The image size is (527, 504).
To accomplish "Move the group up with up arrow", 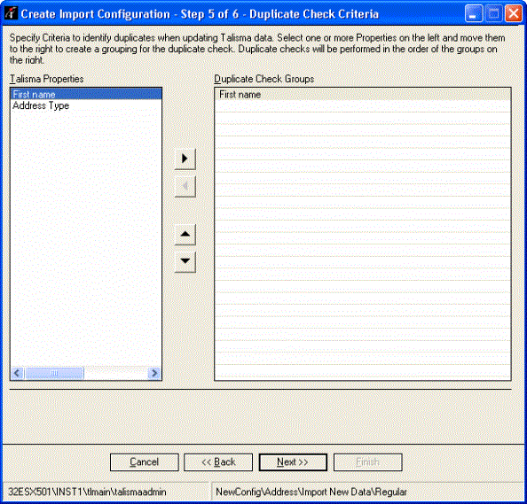I will tap(185, 234).
